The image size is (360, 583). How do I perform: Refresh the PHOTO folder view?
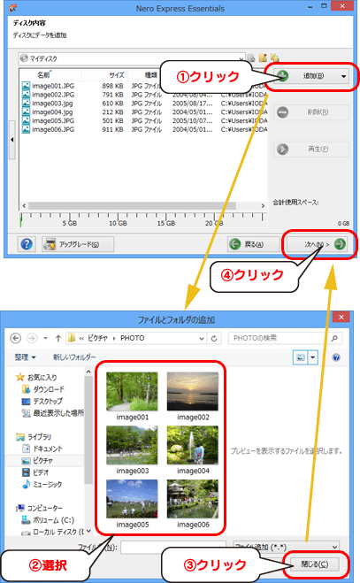(x=214, y=338)
